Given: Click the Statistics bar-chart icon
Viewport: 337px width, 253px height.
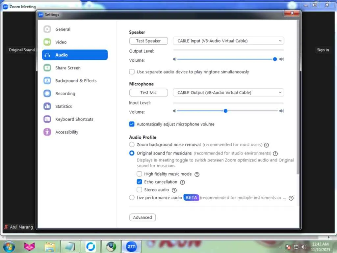Looking at the screenshot, I should pos(47,106).
